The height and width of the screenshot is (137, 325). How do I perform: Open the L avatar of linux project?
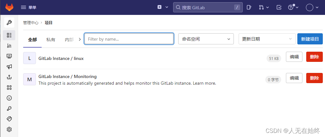coord(30,58)
